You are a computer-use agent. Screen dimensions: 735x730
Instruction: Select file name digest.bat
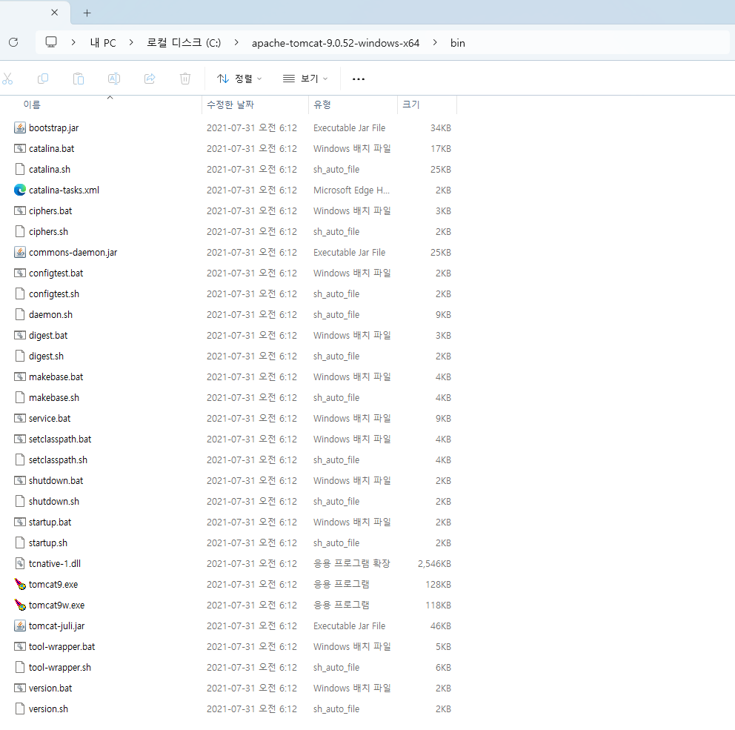pos(48,336)
